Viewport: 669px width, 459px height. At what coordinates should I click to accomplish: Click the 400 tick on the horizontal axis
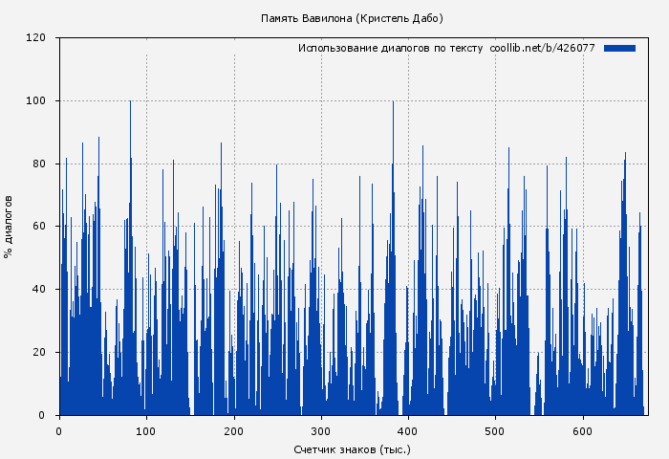[x=408, y=431]
